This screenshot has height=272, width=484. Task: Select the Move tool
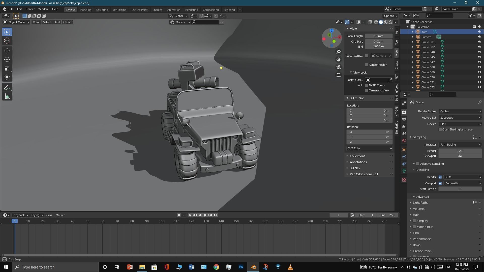tap(7, 51)
